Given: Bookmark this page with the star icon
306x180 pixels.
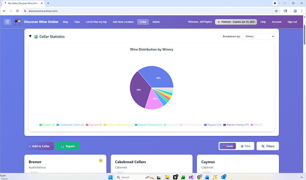Looking at the screenshot, I should click(x=277, y=10).
